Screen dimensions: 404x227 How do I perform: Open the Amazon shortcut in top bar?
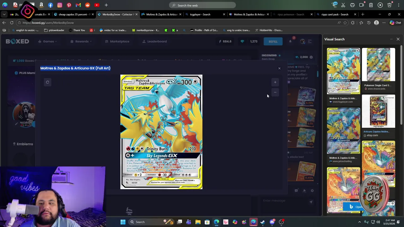[x=41, y=5]
